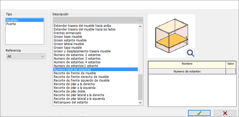Choose Recorte de pilar lateral a la izquierda
Viewport: 239px width, 117px height.
(x=95, y=98)
